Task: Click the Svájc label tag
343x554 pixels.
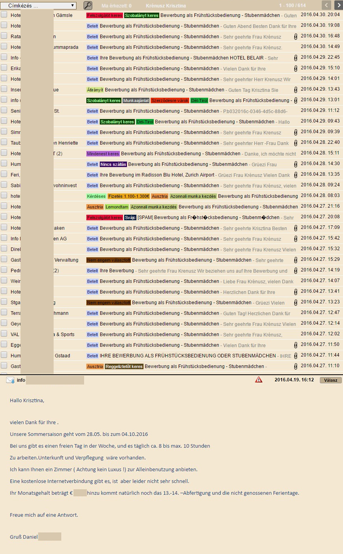Action: coord(130,218)
